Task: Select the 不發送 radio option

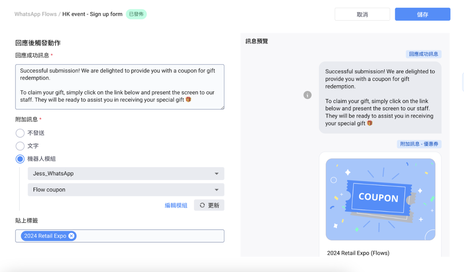Action: point(20,133)
